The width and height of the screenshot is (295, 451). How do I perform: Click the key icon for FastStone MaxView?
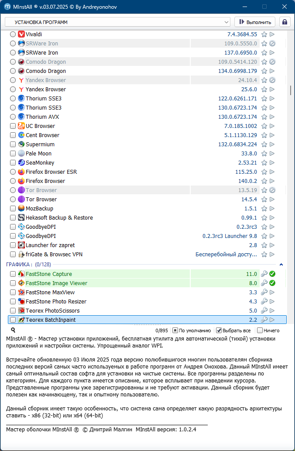(x=264, y=292)
